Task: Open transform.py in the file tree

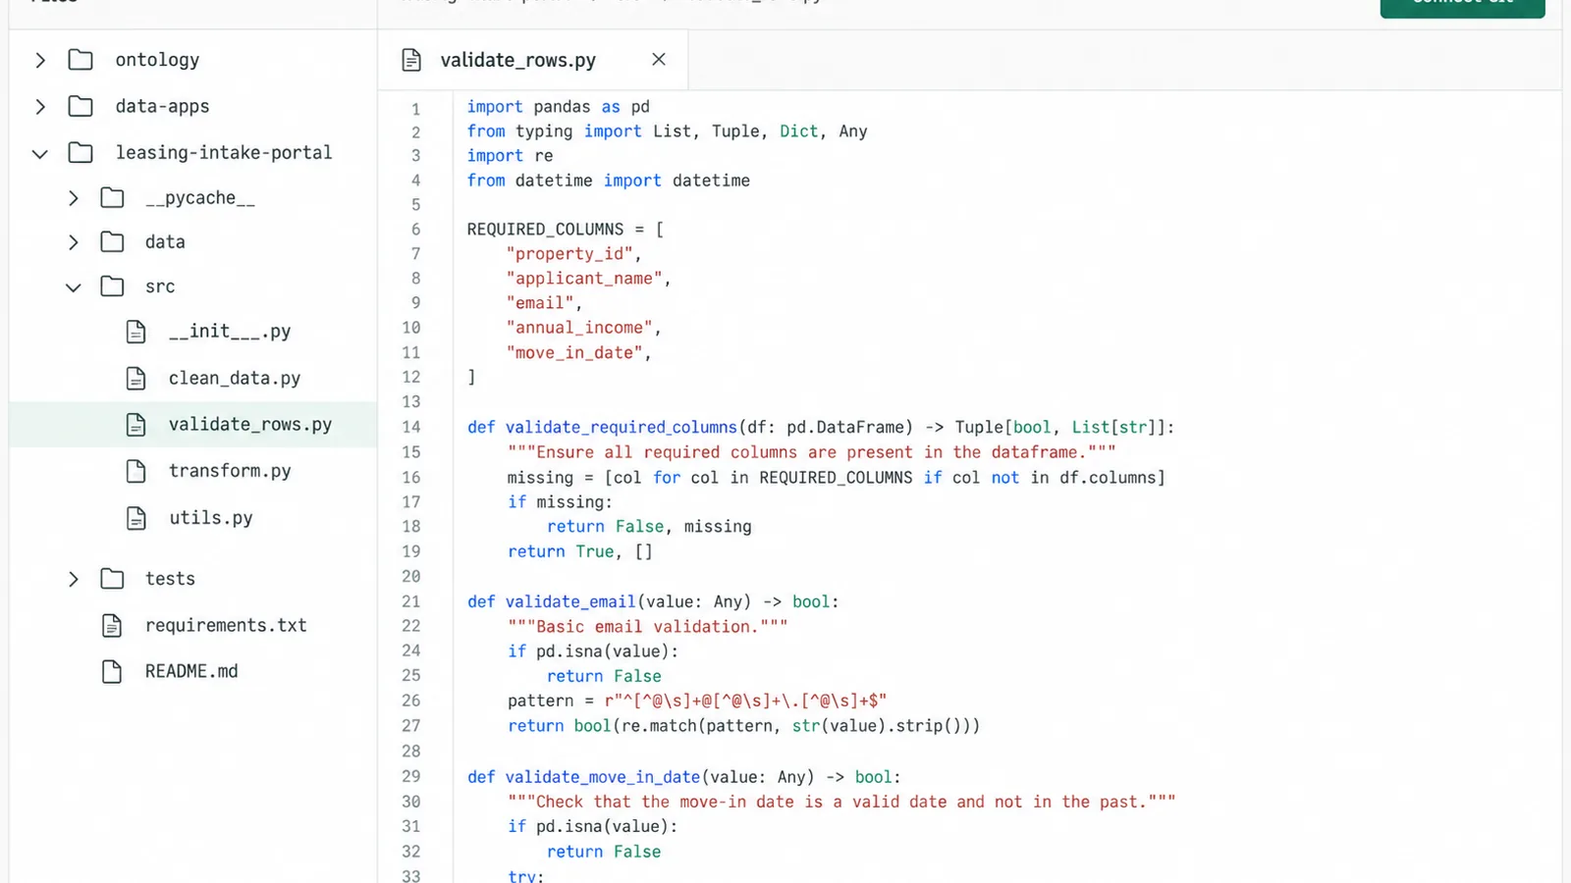Action: coord(230,471)
